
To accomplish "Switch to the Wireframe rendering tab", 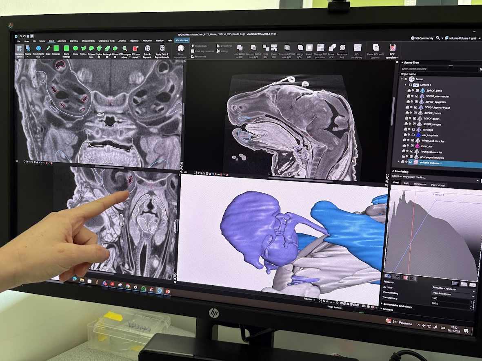I will pyautogui.click(x=420, y=184).
